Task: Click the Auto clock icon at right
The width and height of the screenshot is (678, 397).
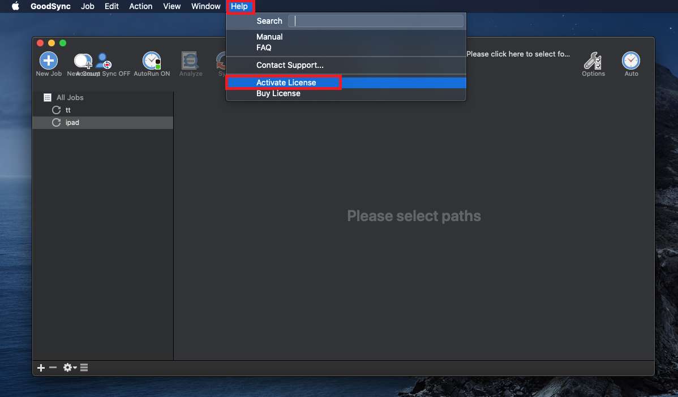Action: tap(631, 61)
